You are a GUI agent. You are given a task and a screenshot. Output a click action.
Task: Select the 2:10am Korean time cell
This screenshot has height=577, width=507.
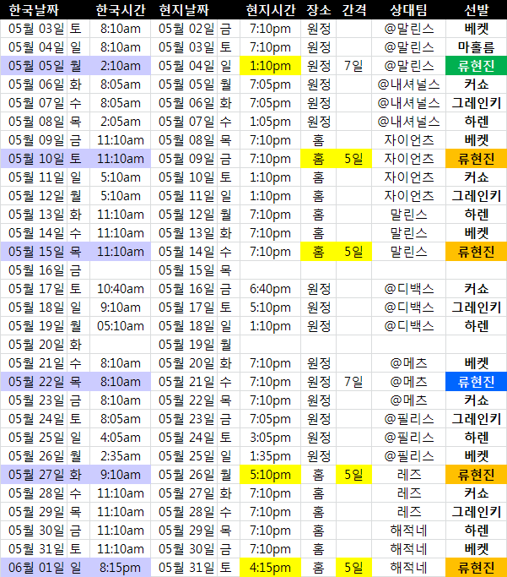click(x=120, y=66)
